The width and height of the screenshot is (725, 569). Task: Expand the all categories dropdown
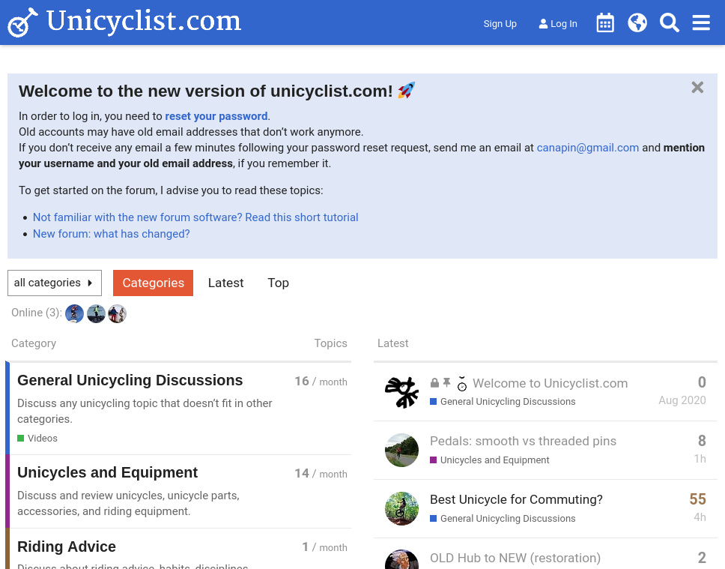click(x=55, y=283)
